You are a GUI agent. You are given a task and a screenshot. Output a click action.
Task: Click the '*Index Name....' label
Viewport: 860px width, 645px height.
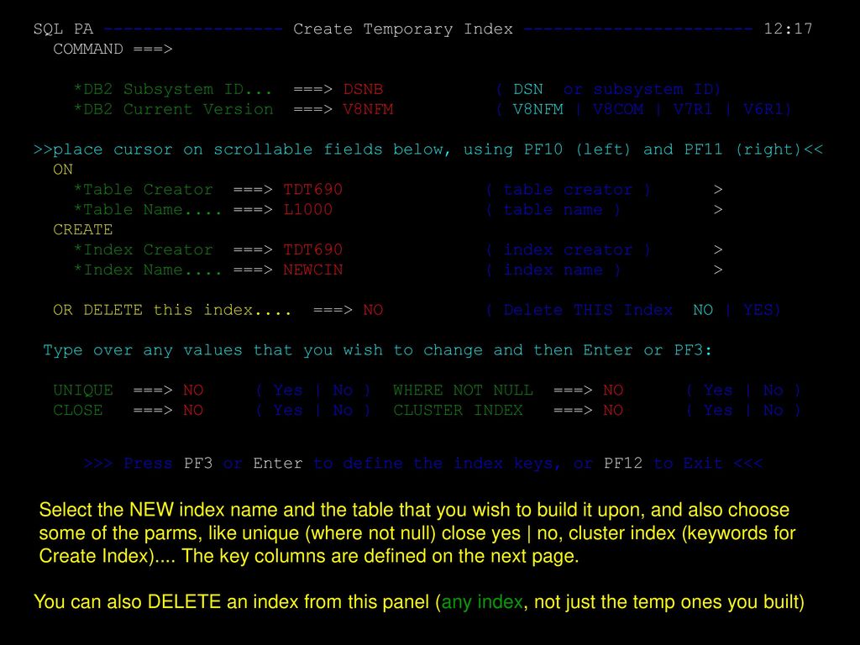(x=148, y=270)
